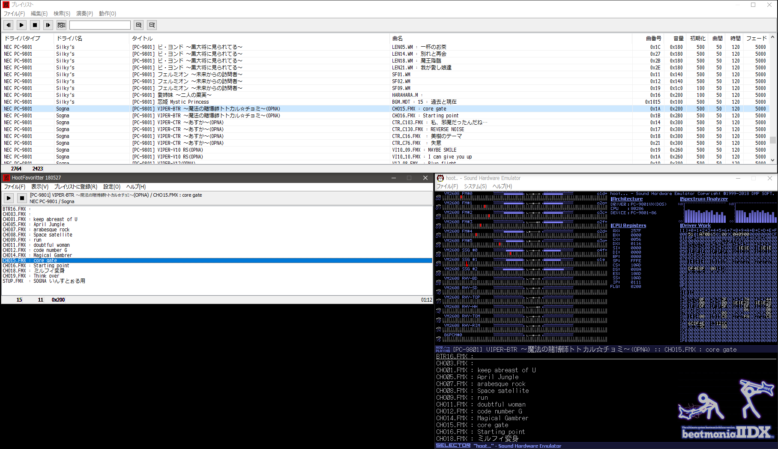The width and height of the screenshot is (778, 449).
Task: Click the playlist scroll down arrow
Action: (773, 160)
